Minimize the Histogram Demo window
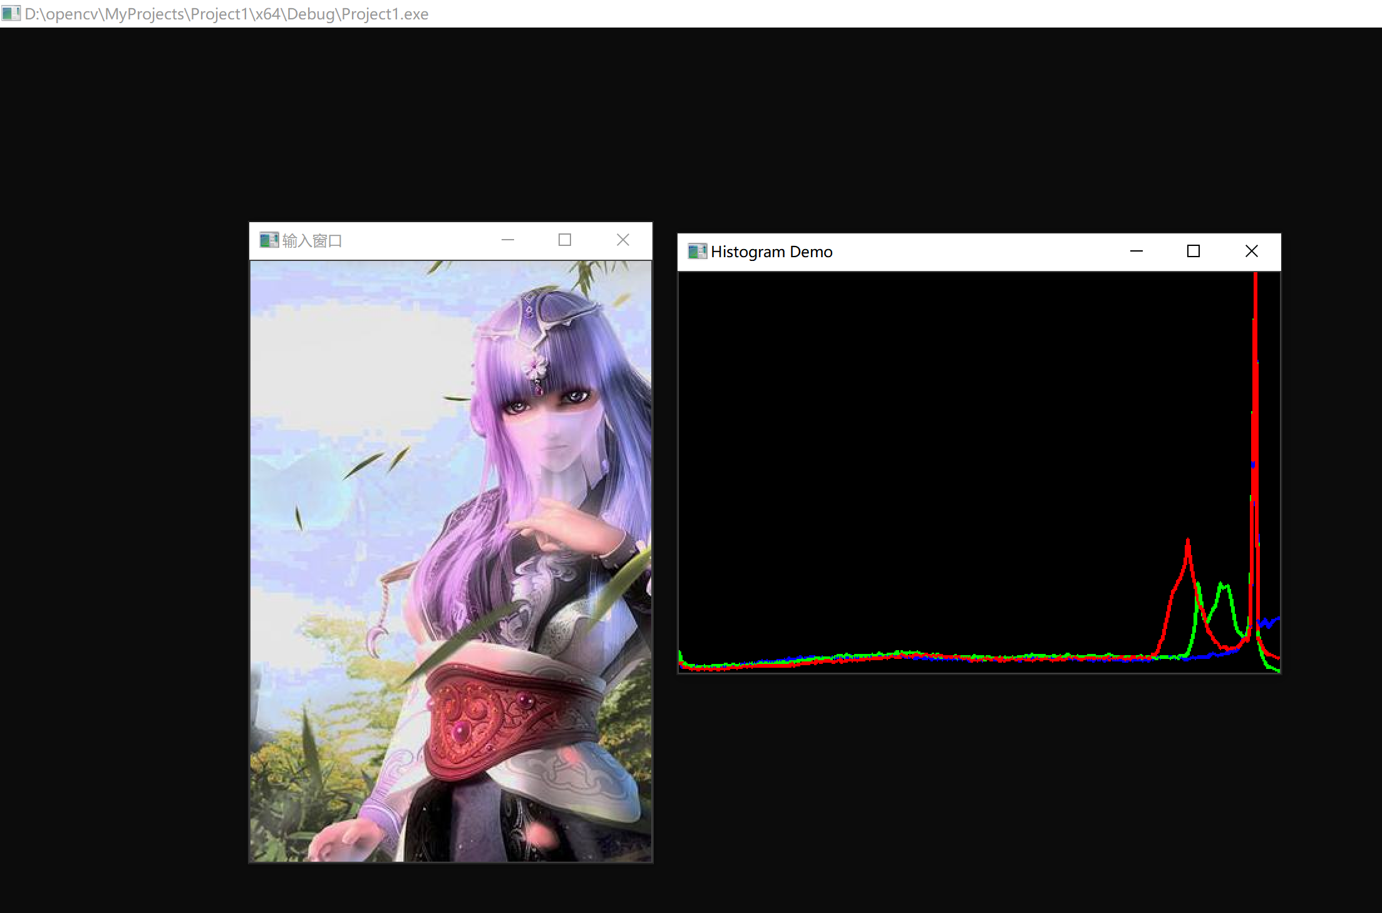The height and width of the screenshot is (913, 1382). pyautogui.click(x=1137, y=252)
